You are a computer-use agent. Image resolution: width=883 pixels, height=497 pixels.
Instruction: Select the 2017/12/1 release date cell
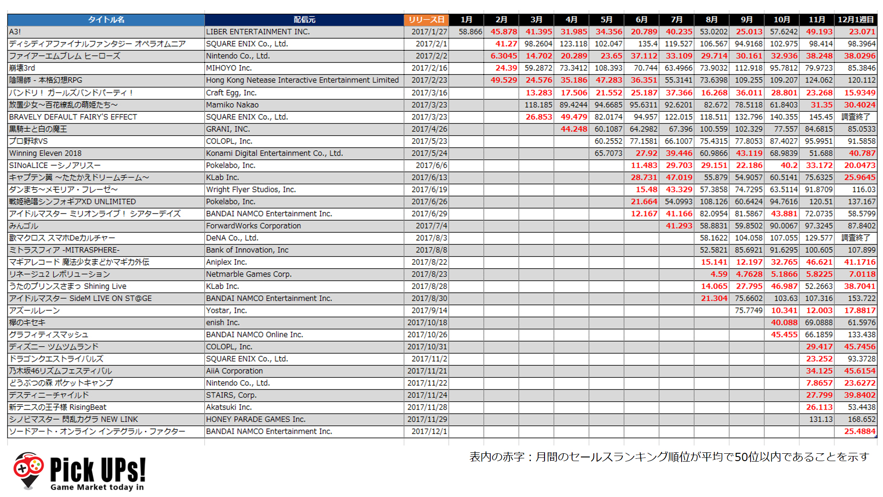(426, 432)
